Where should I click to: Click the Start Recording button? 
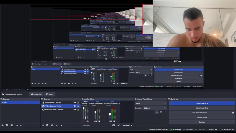pyautogui.click(x=202, y=108)
